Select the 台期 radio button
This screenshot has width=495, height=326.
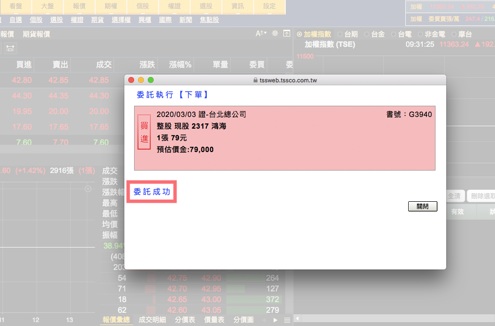click(340, 34)
